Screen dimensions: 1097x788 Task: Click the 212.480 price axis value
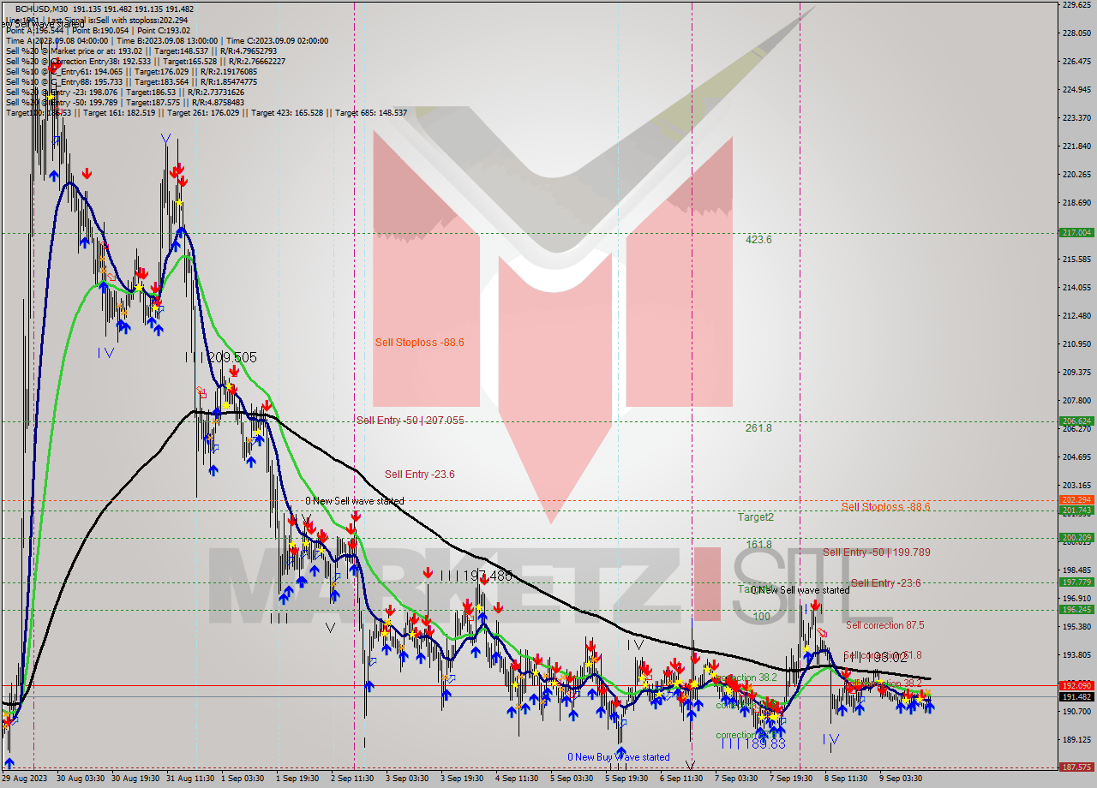click(x=1076, y=315)
